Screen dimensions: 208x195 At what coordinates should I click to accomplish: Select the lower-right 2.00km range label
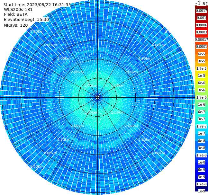pyautogui.click(x=131, y=126)
